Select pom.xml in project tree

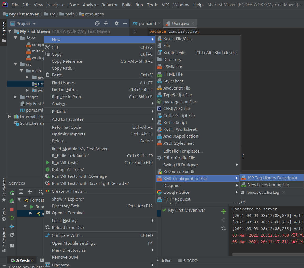tap(32, 110)
